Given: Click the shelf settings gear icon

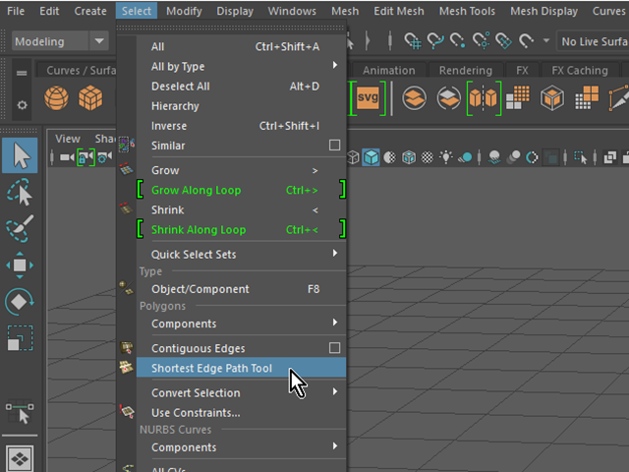Looking at the screenshot, I should coord(22,105).
